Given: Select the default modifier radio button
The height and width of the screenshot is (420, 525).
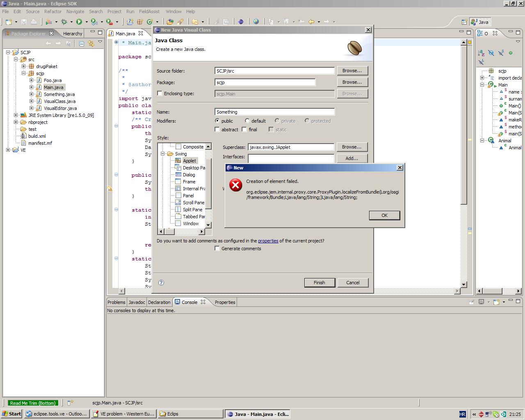Looking at the screenshot, I should pos(247,121).
